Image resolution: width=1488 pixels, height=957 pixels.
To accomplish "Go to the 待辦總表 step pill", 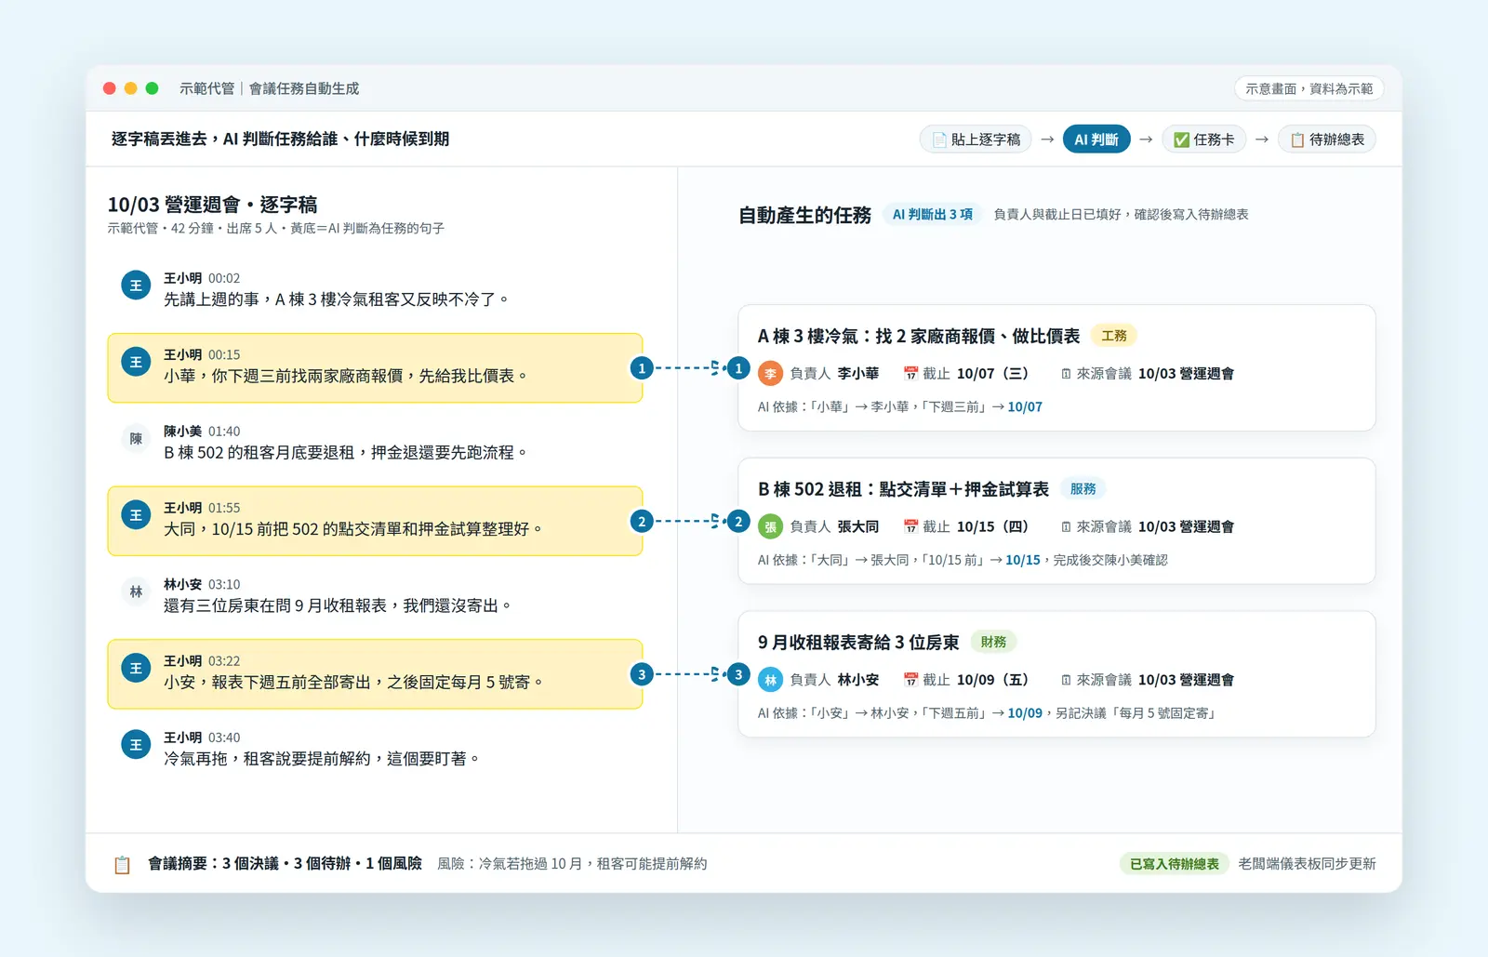I will pos(1327,140).
